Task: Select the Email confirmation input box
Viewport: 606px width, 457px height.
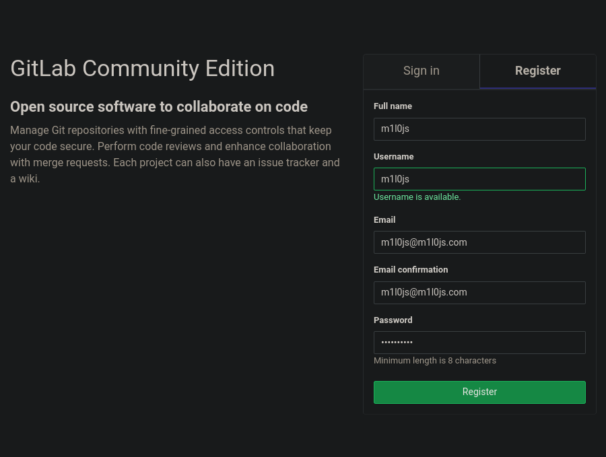Action: [x=479, y=293]
